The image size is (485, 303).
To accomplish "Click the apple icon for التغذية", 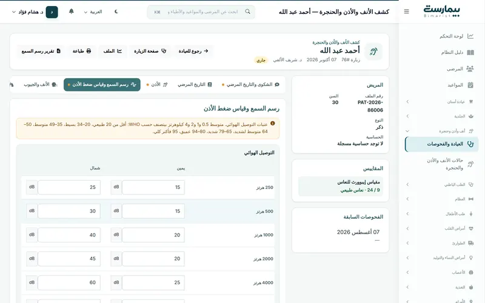I will 471,287.
